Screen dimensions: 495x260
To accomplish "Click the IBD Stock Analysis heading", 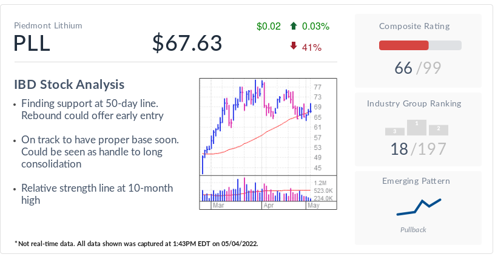I will 69,84.
